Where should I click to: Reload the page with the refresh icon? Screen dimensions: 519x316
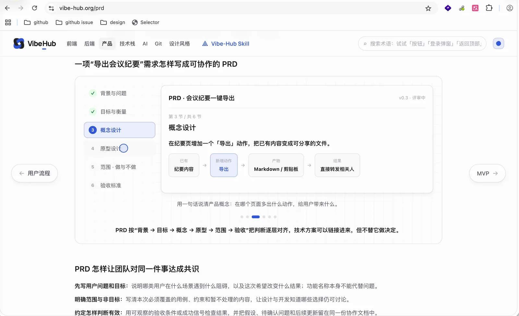[34, 8]
